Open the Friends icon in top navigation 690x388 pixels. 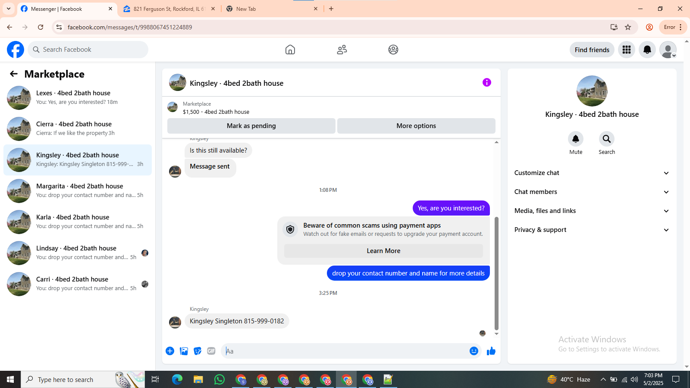click(x=342, y=50)
